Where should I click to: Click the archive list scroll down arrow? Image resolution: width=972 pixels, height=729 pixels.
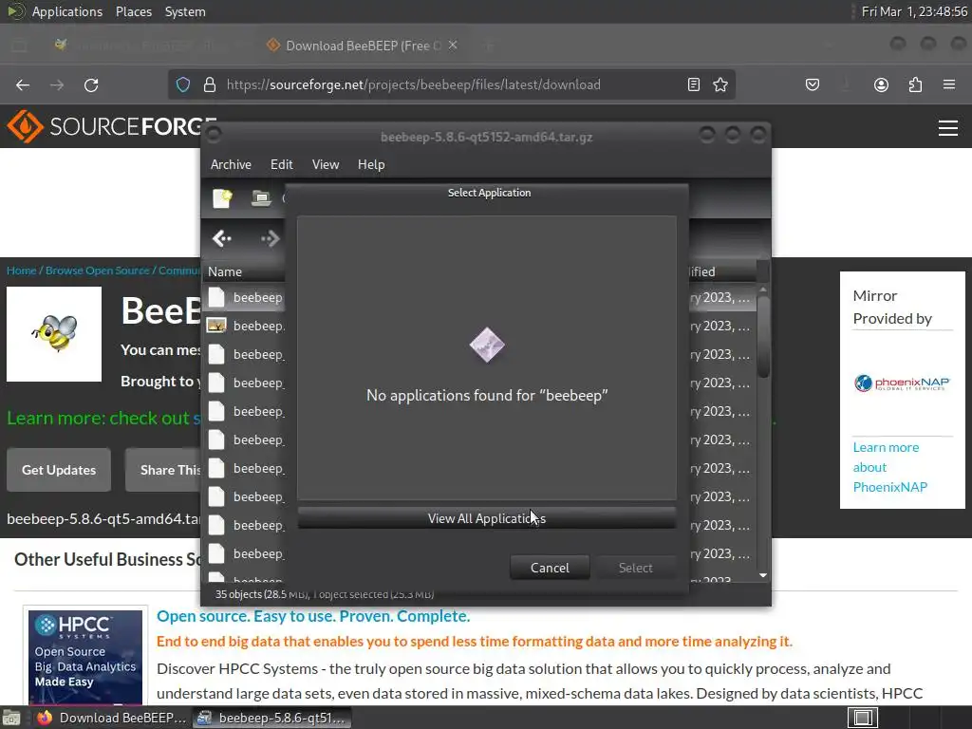[763, 575]
